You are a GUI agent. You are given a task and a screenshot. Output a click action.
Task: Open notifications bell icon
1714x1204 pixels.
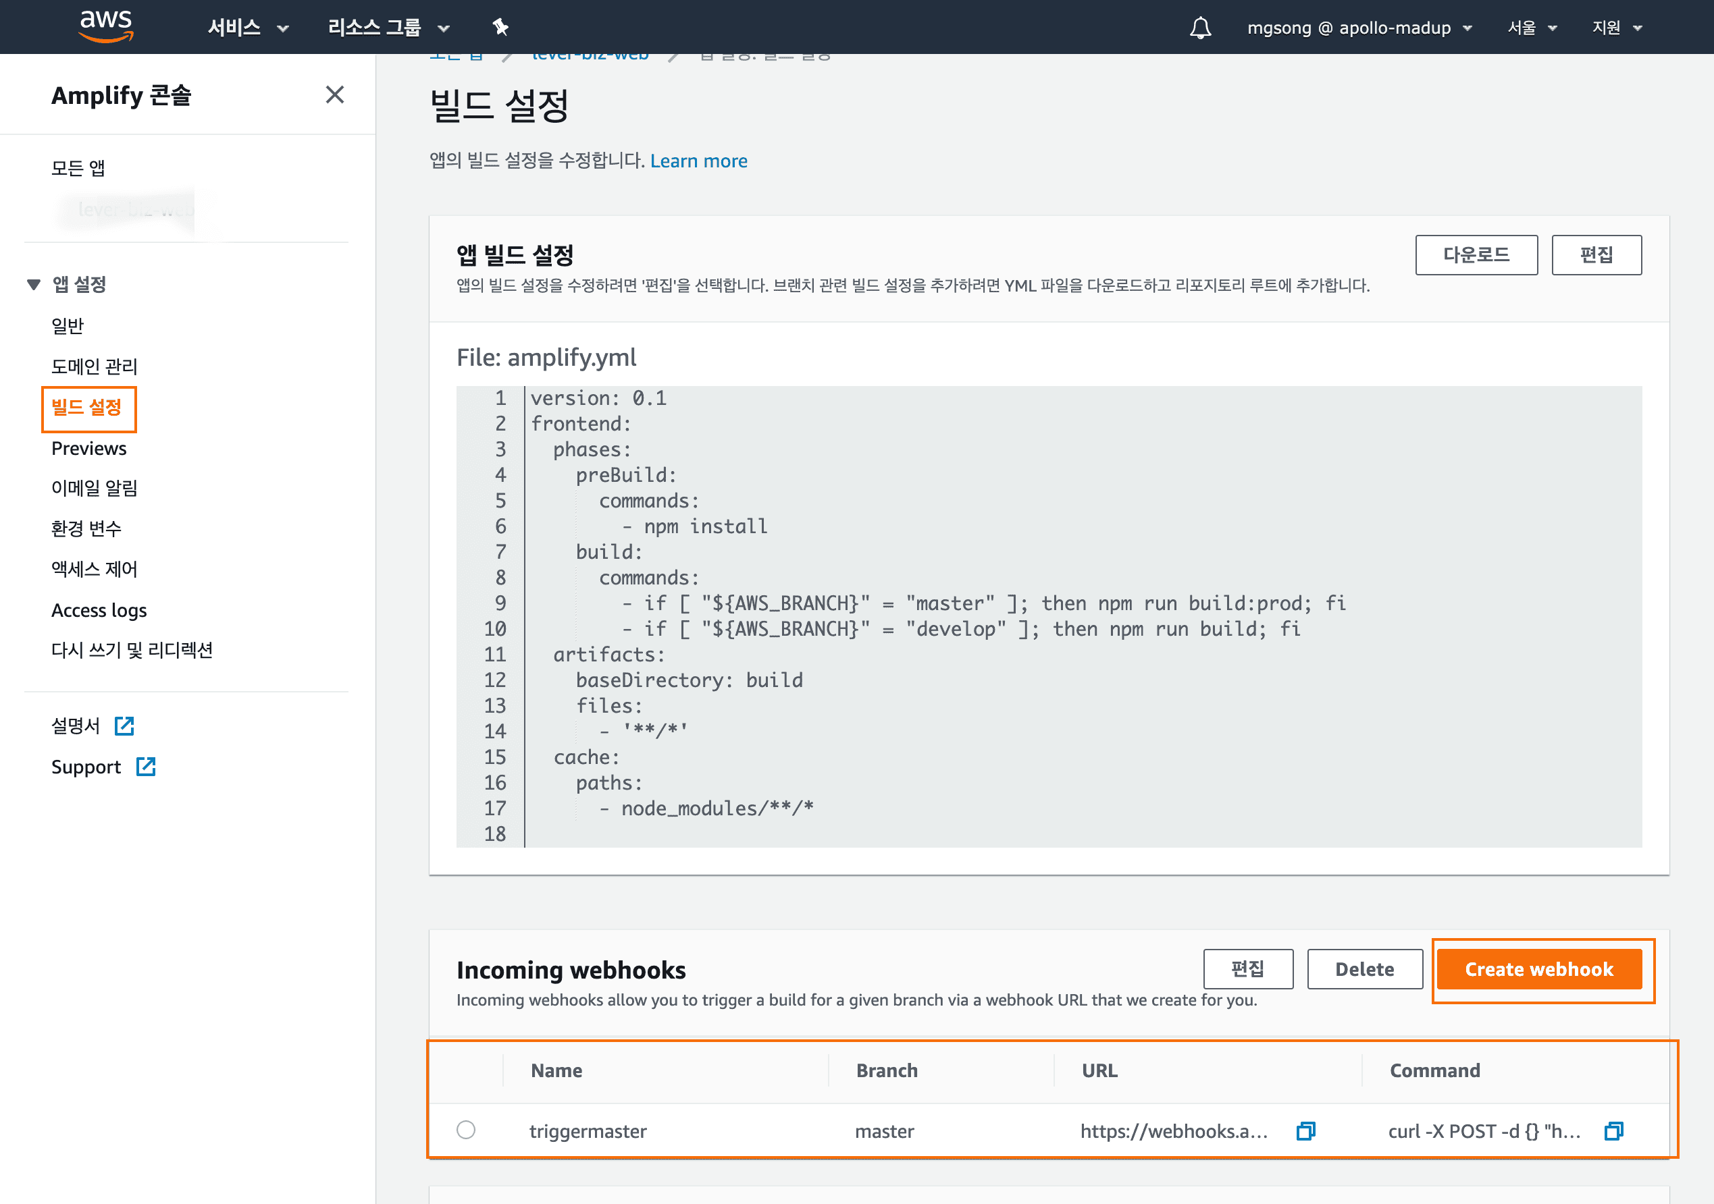pos(1199,28)
